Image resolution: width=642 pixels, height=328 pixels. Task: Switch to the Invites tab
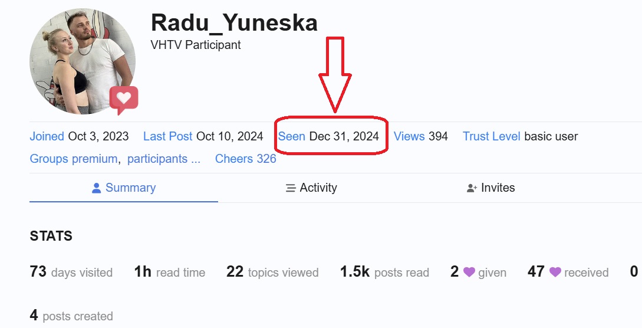tap(490, 188)
